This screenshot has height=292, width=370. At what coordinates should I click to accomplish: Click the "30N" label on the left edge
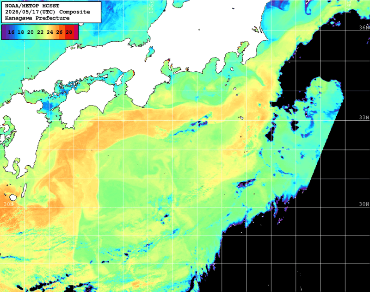tap(8, 204)
